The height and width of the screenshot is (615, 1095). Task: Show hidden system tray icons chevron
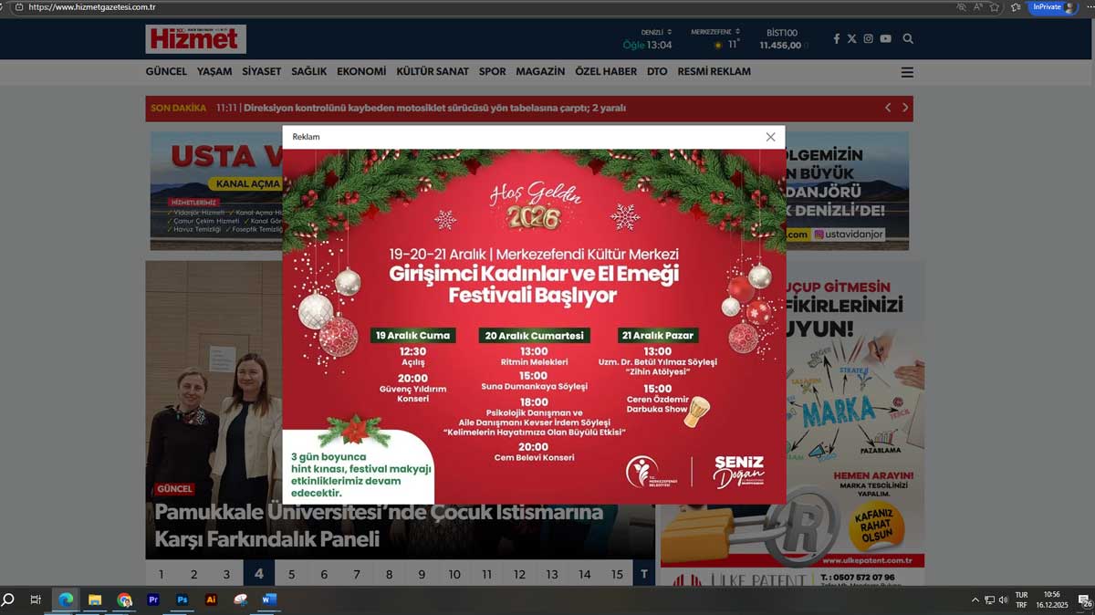tap(975, 600)
